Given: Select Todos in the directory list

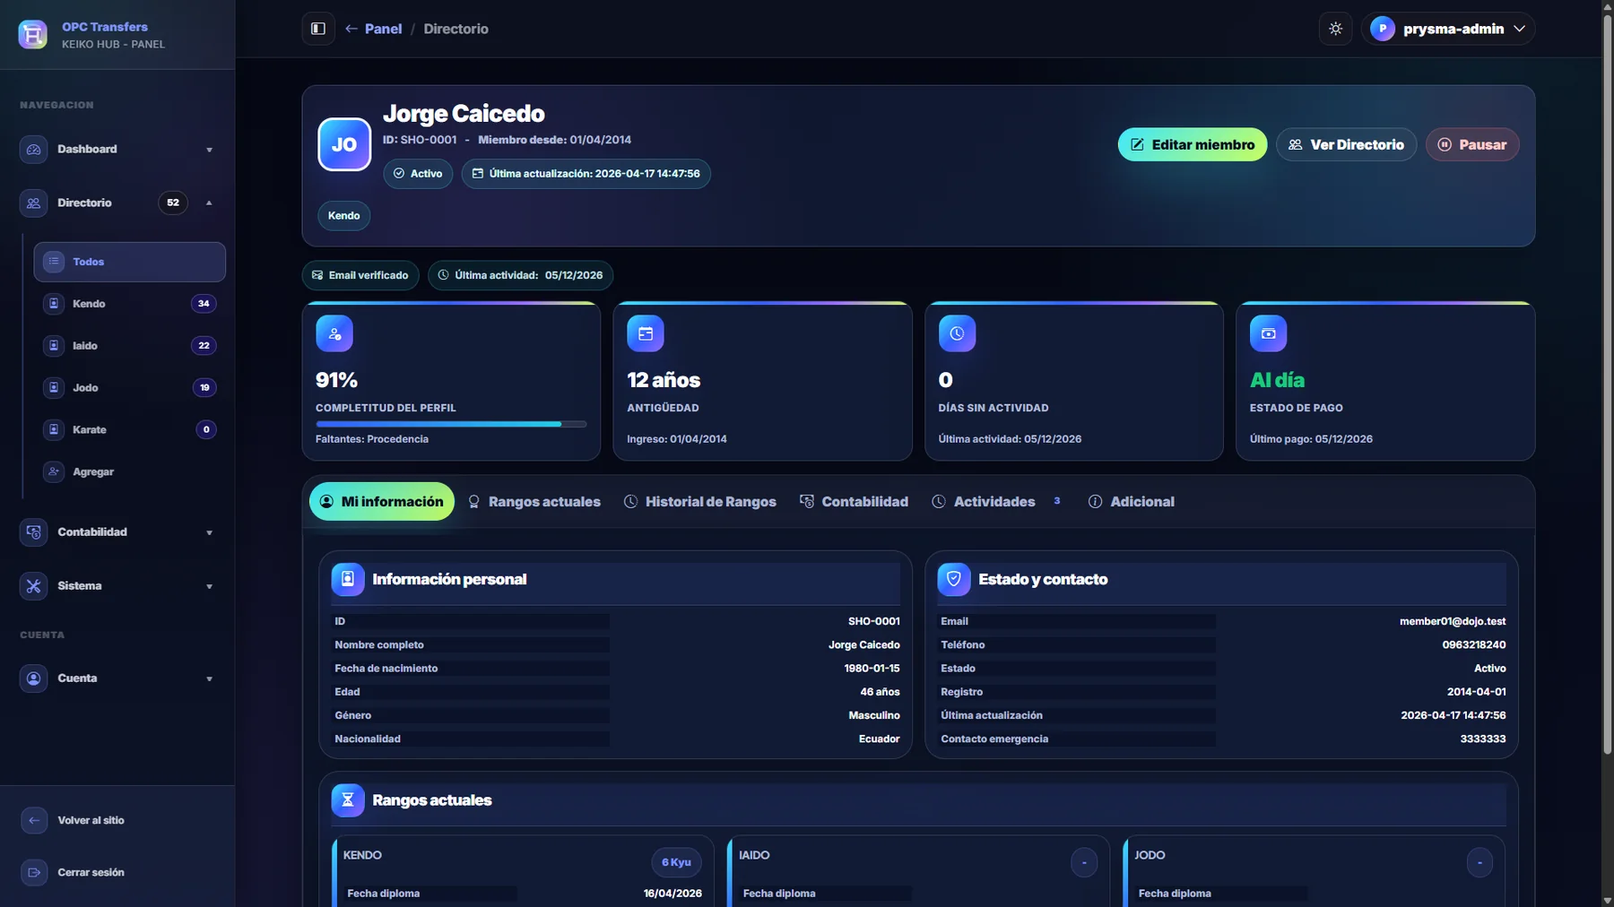Looking at the screenshot, I should coord(129,262).
